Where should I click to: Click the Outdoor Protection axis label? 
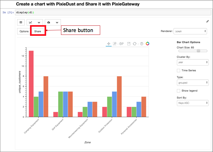(x=106, y=126)
